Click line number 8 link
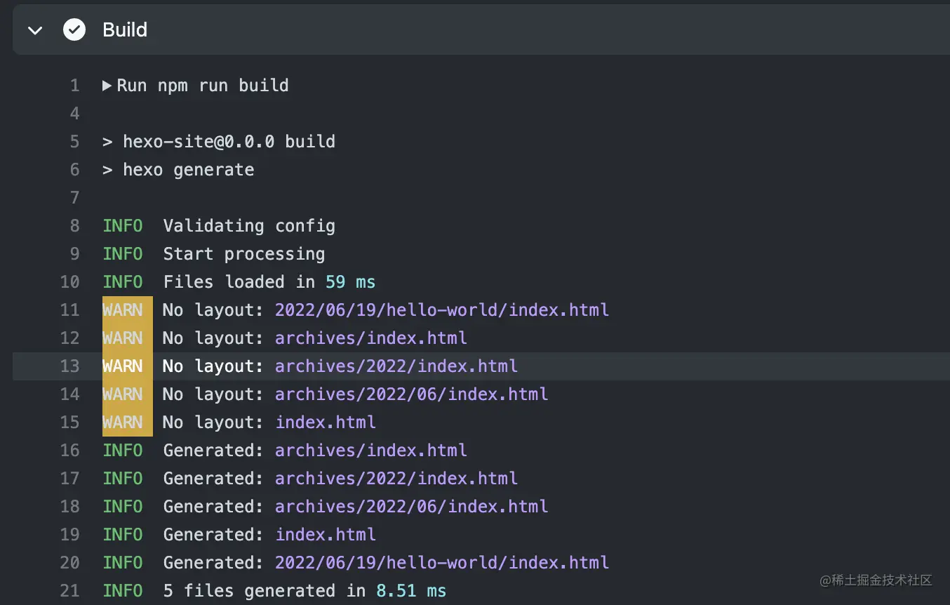Viewport: 950px width, 605px height. pyautogui.click(x=74, y=226)
